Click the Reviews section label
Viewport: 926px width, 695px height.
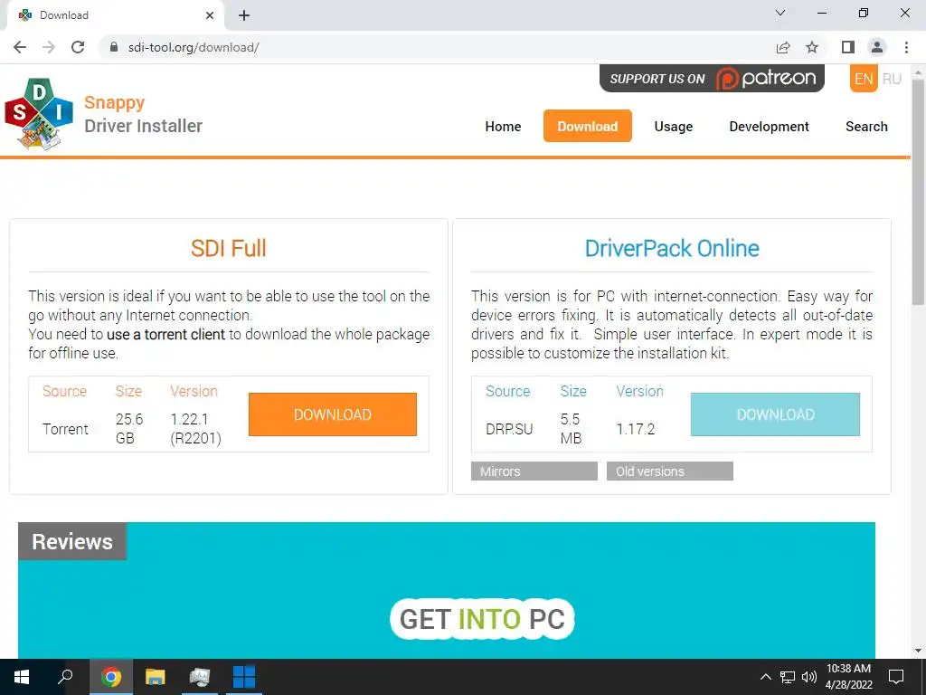(x=72, y=541)
